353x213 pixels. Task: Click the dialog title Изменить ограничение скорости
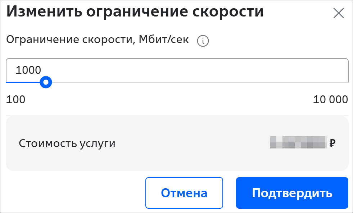click(135, 12)
